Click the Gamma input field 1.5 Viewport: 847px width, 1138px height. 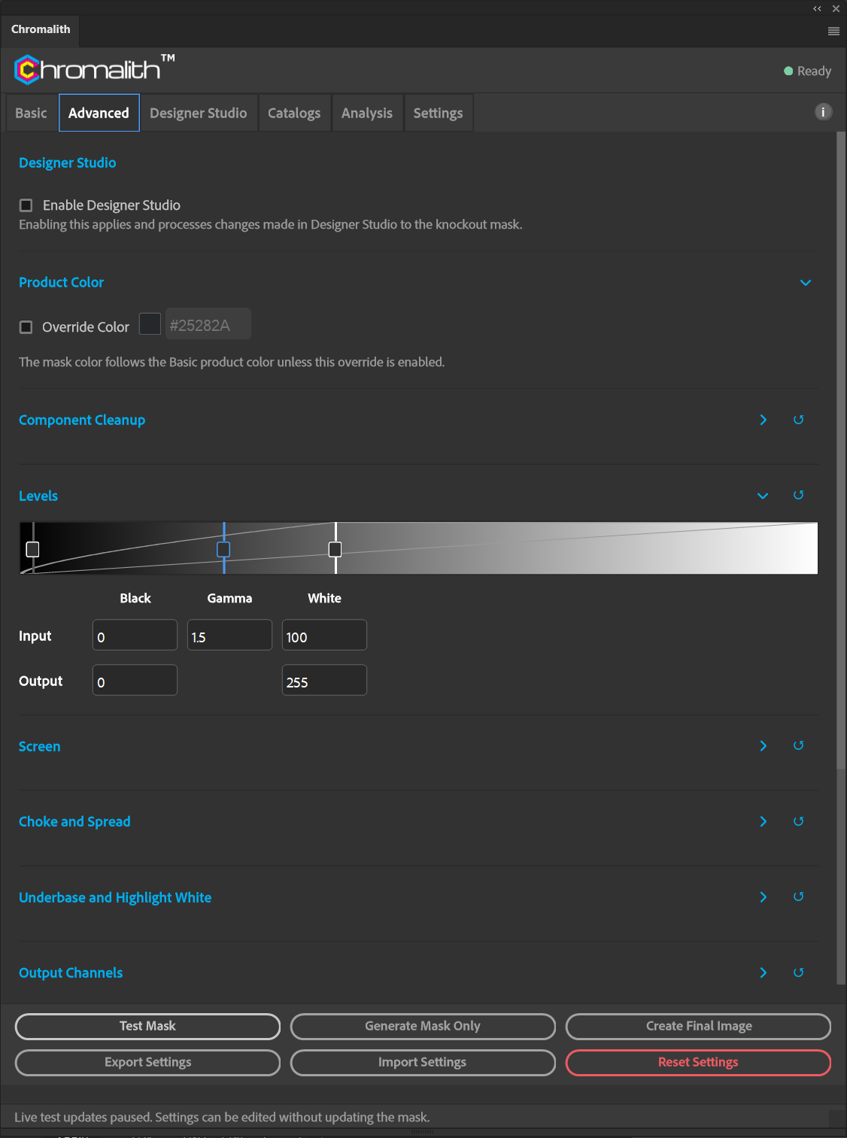point(229,635)
